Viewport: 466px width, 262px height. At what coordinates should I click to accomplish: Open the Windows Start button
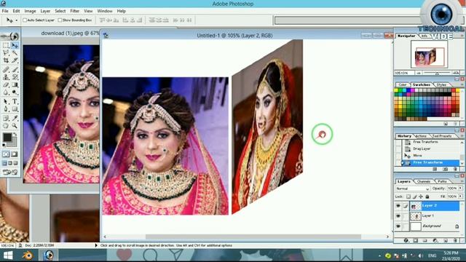(8, 255)
